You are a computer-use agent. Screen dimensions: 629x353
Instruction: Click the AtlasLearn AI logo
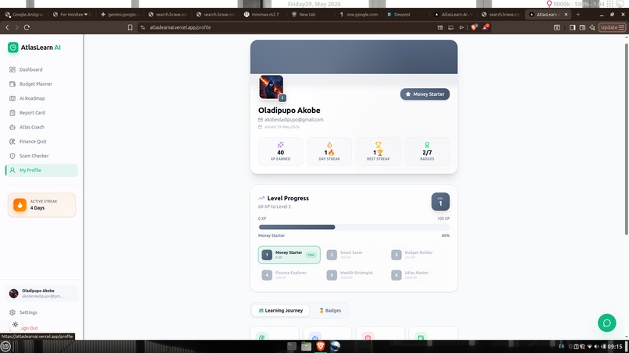(34, 48)
